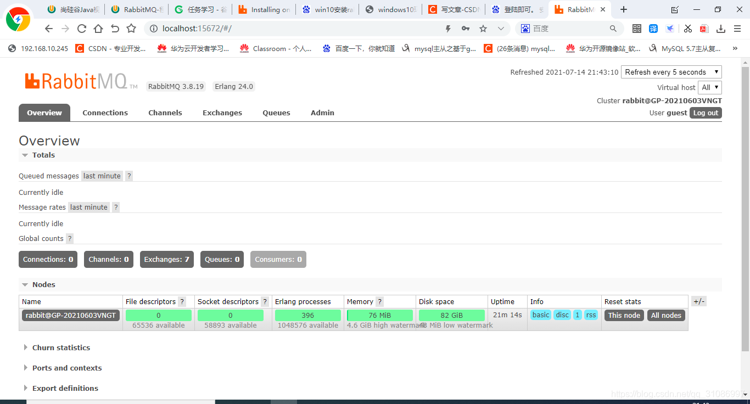Click the lightning speed mode icon in address bar

click(x=448, y=29)
